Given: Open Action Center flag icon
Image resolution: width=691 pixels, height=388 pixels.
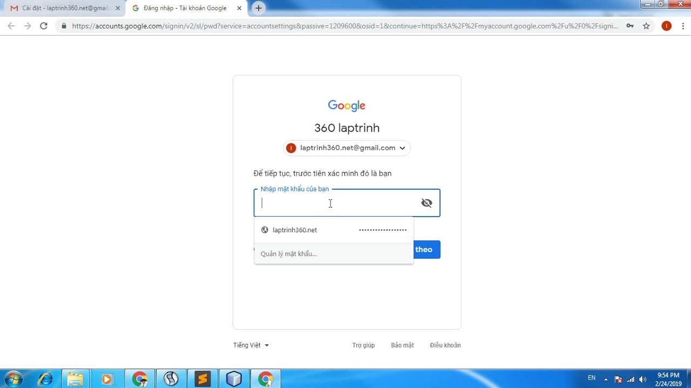Looking at the screenshot, I should tap(618, 379).
